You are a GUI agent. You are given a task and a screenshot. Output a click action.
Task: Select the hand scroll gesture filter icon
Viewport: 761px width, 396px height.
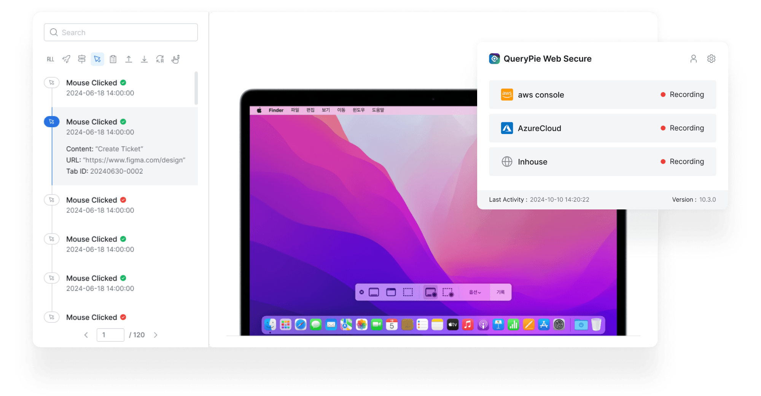click(x=175, y=59)
